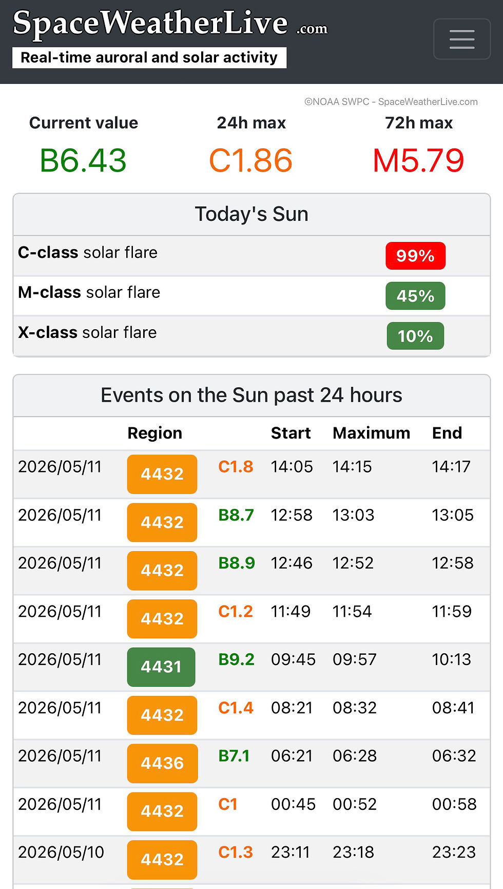Viewport: 503px width, 889px height.
Task: Open the hamburger navigation menu
Action: [462, 39]
